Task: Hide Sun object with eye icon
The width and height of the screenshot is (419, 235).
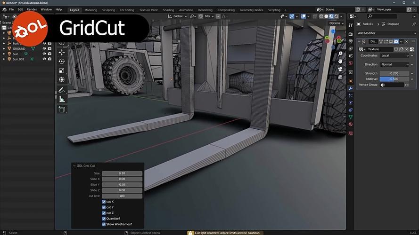Action: click(x=44, y=54)
